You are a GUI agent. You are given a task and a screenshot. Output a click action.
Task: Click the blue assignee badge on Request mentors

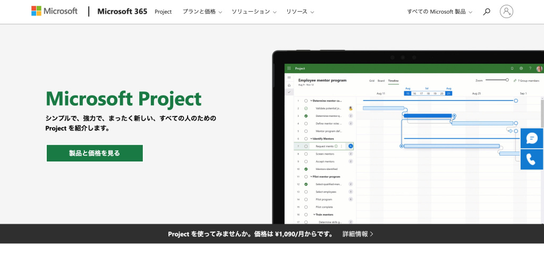[x=351, y=146]
